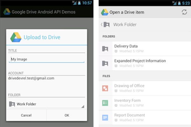Click the 3G signal icon in left status bar
The width and height of the screenshot is (191, 127).
pyautogui.click(x=74, y=3)
